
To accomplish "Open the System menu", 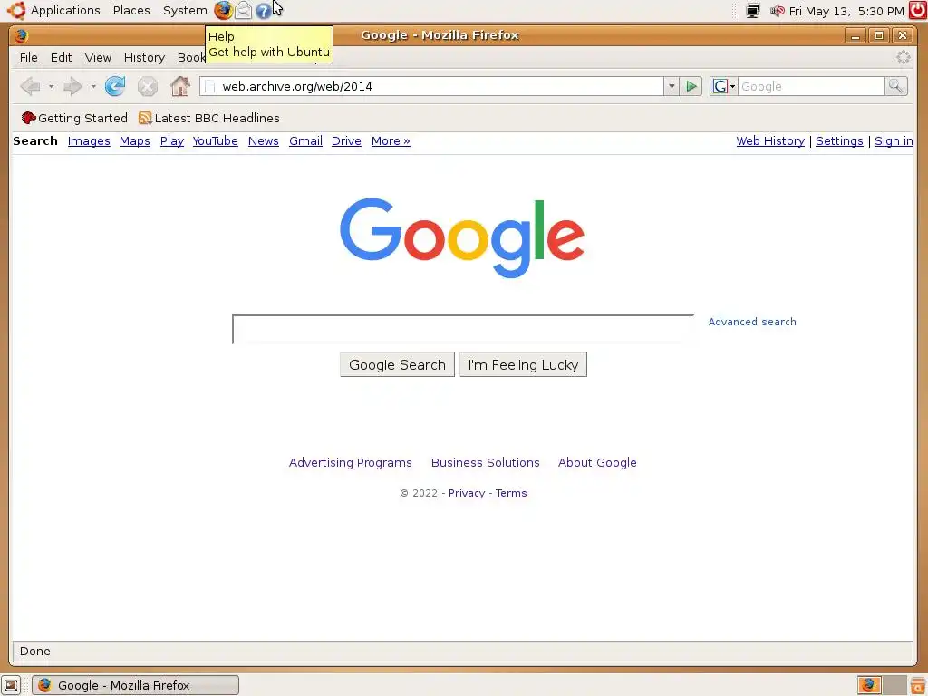I will point(185,11).
